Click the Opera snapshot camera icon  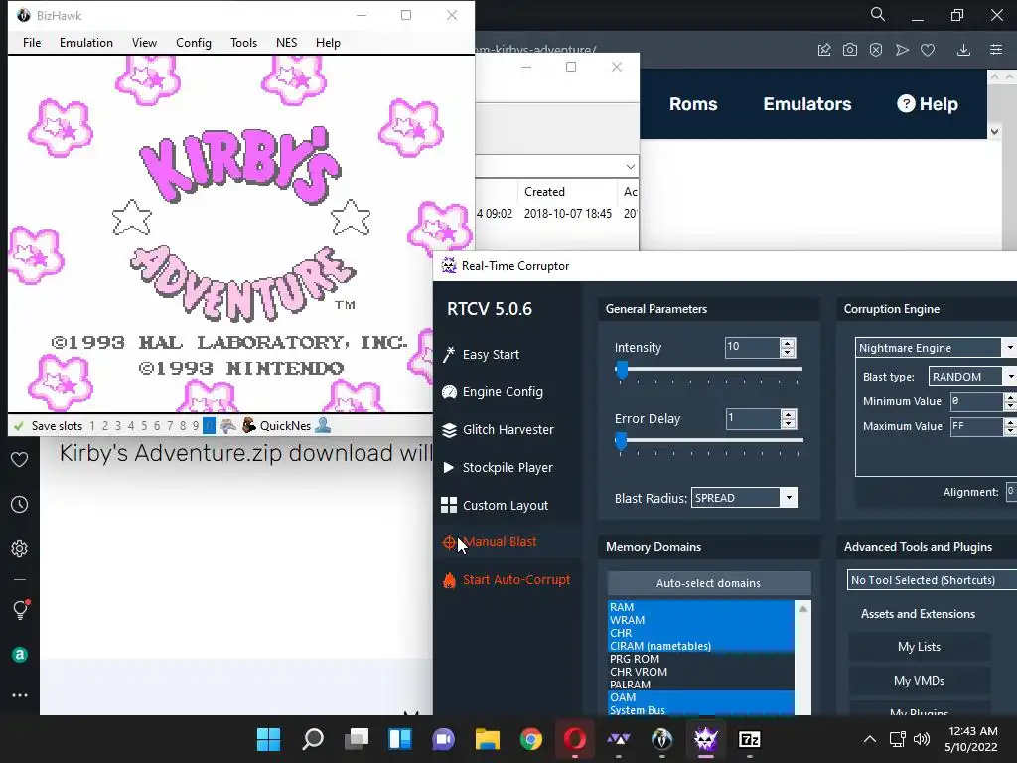coord(850,50)
